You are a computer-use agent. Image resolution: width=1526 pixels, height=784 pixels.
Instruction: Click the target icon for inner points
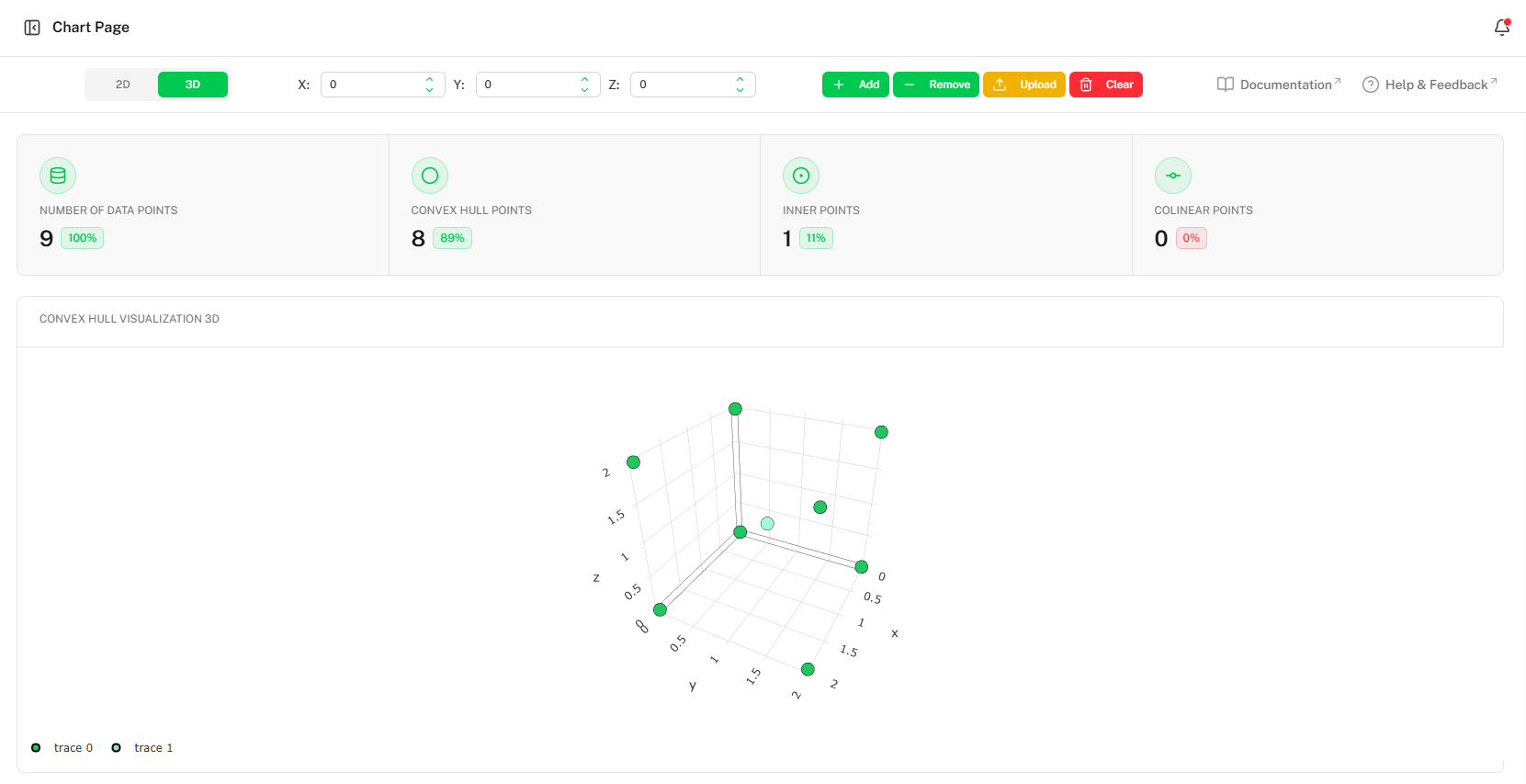click(x=801, y=176)
